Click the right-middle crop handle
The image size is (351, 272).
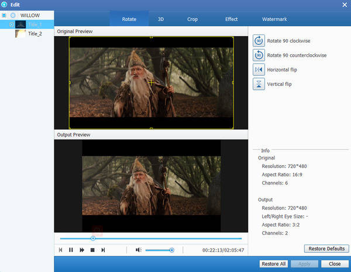[x=233, y=83]
